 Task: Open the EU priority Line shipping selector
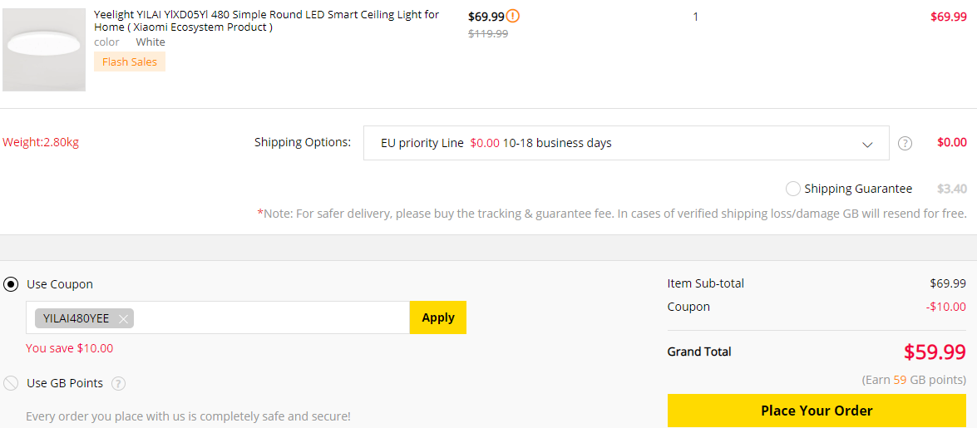tap(626, 143)
